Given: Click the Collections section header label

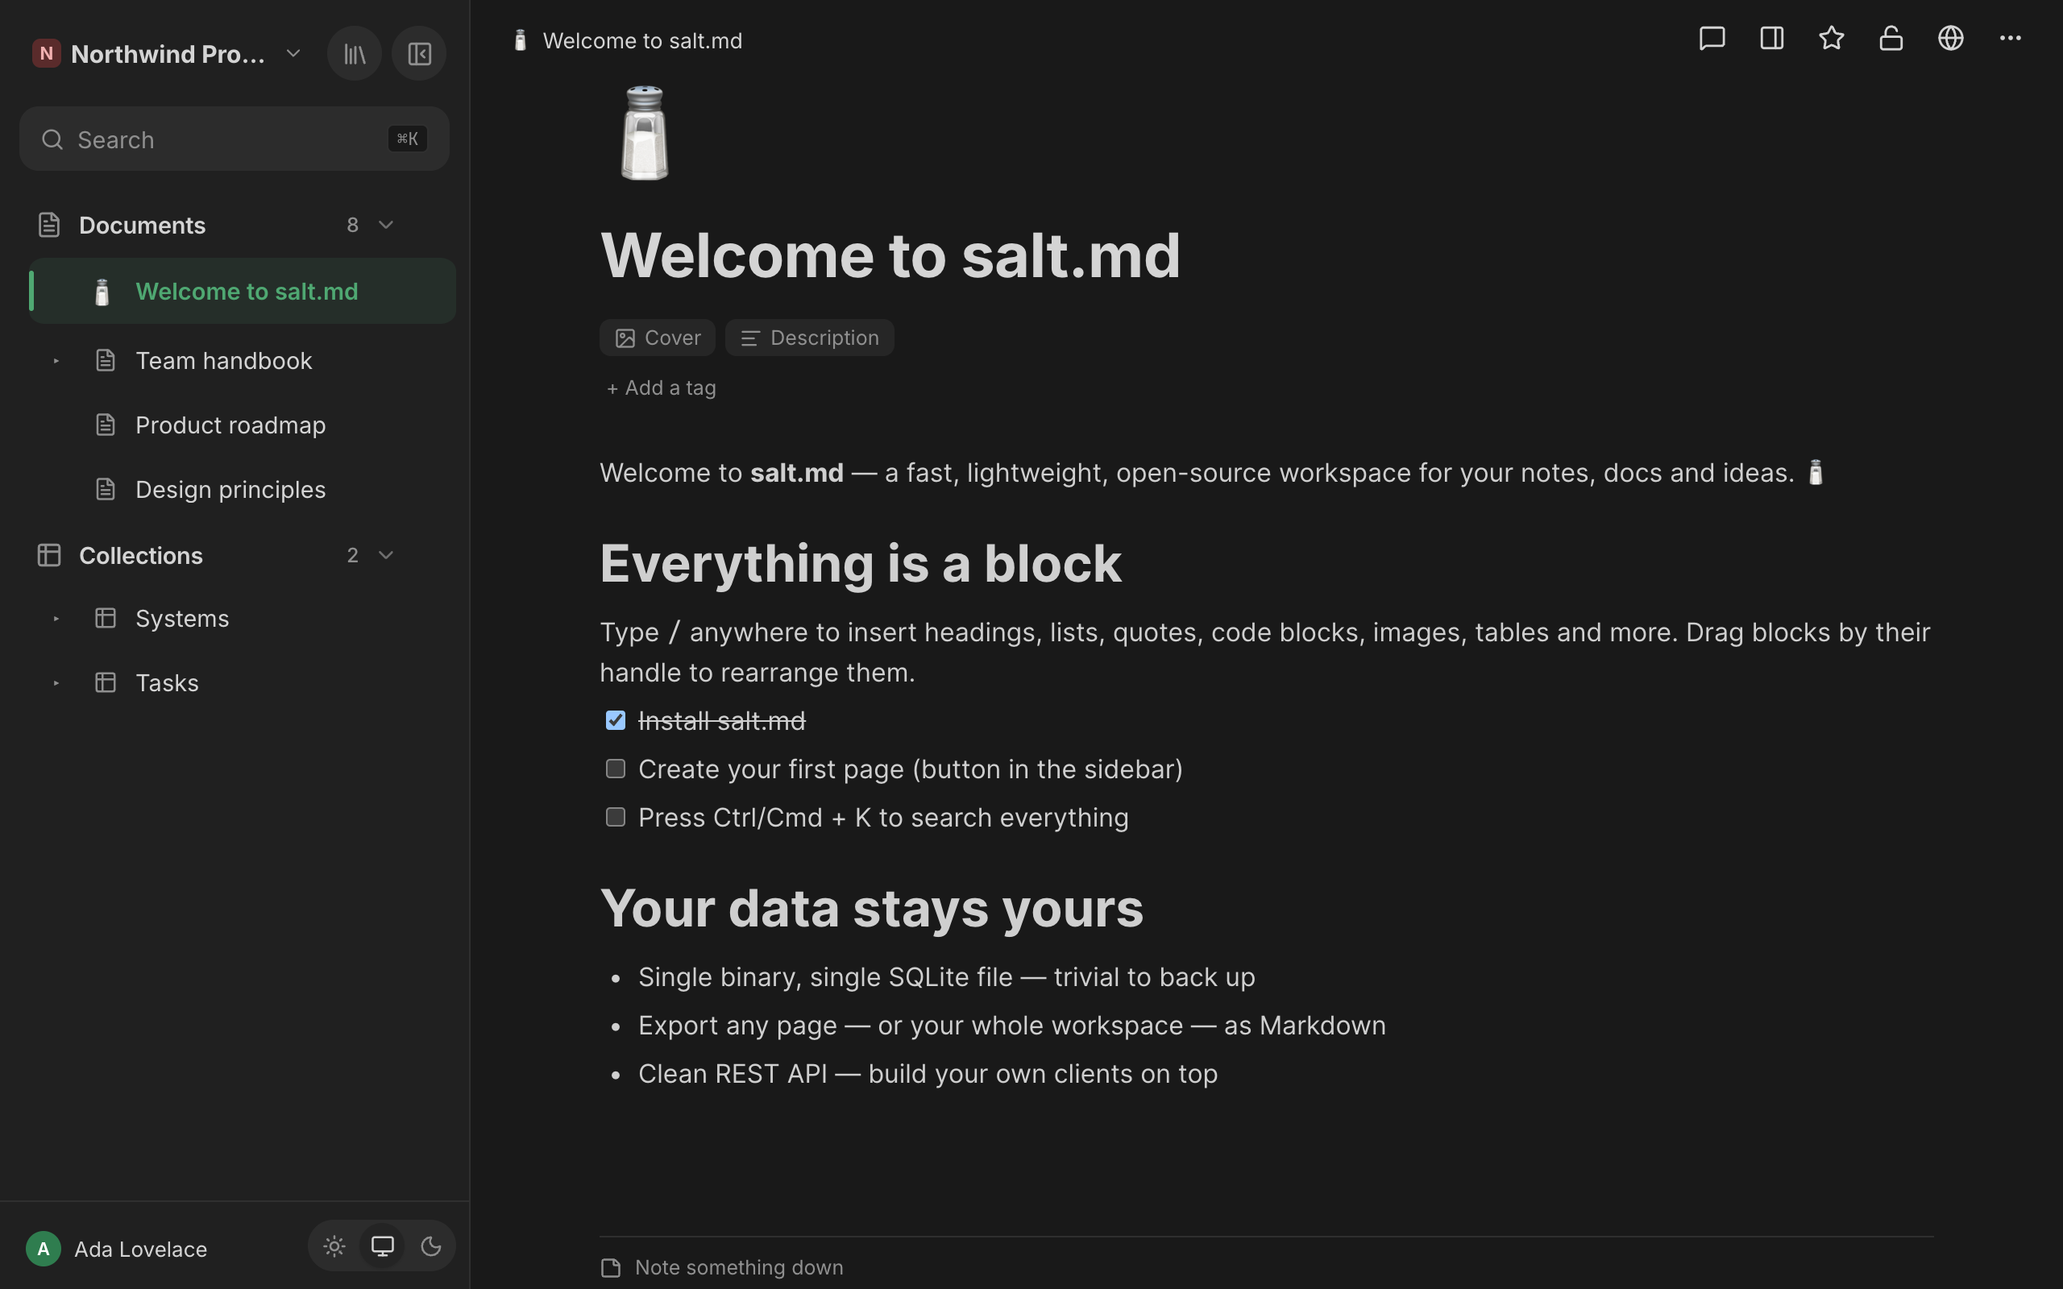Looking at the screenshot, I should 141,556.
